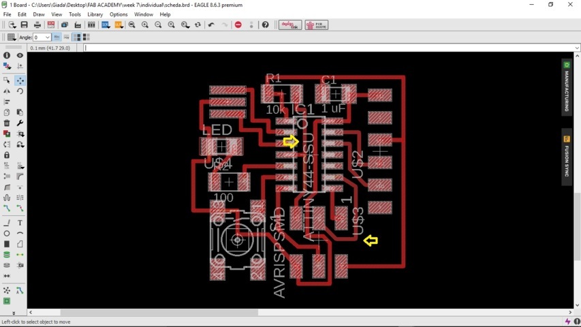Zoom to fit the board
Image resolution: width=581 pixels, height=327 pixels.
[131, 25]
